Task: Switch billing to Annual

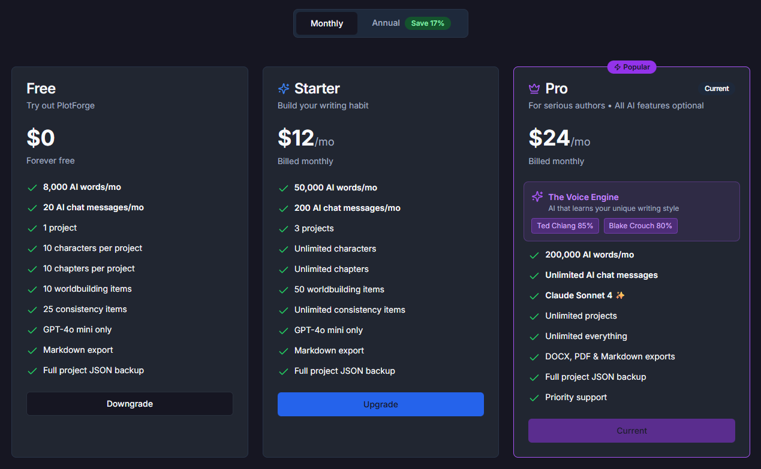Action: click(x=386, y=23)
